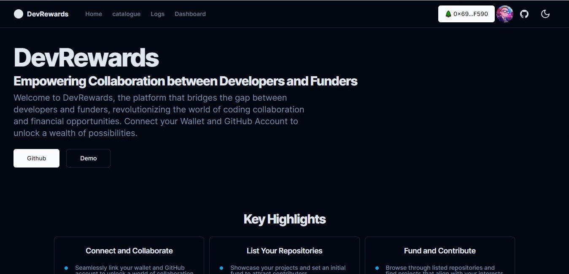Click the 'Welcome to DevRewards' intro paragraph
The image size is (569, 274).
pyautogui.click(x=159, y=115)
